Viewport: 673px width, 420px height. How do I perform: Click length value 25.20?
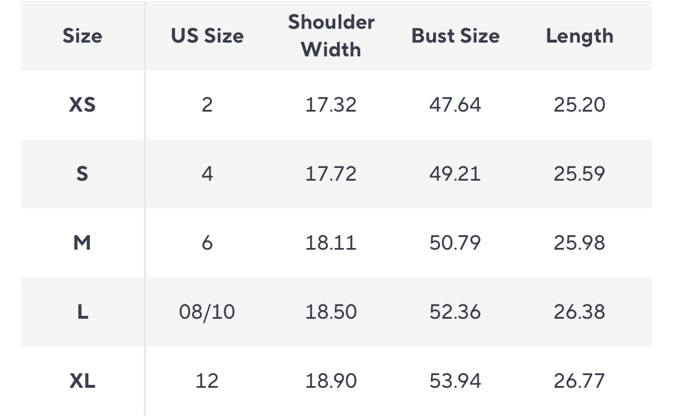[x=579, y=105]
